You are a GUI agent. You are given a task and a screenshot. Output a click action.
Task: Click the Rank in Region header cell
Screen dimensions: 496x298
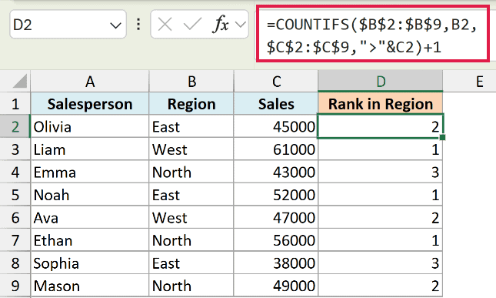pyautogui.click(x=381, y=103)
